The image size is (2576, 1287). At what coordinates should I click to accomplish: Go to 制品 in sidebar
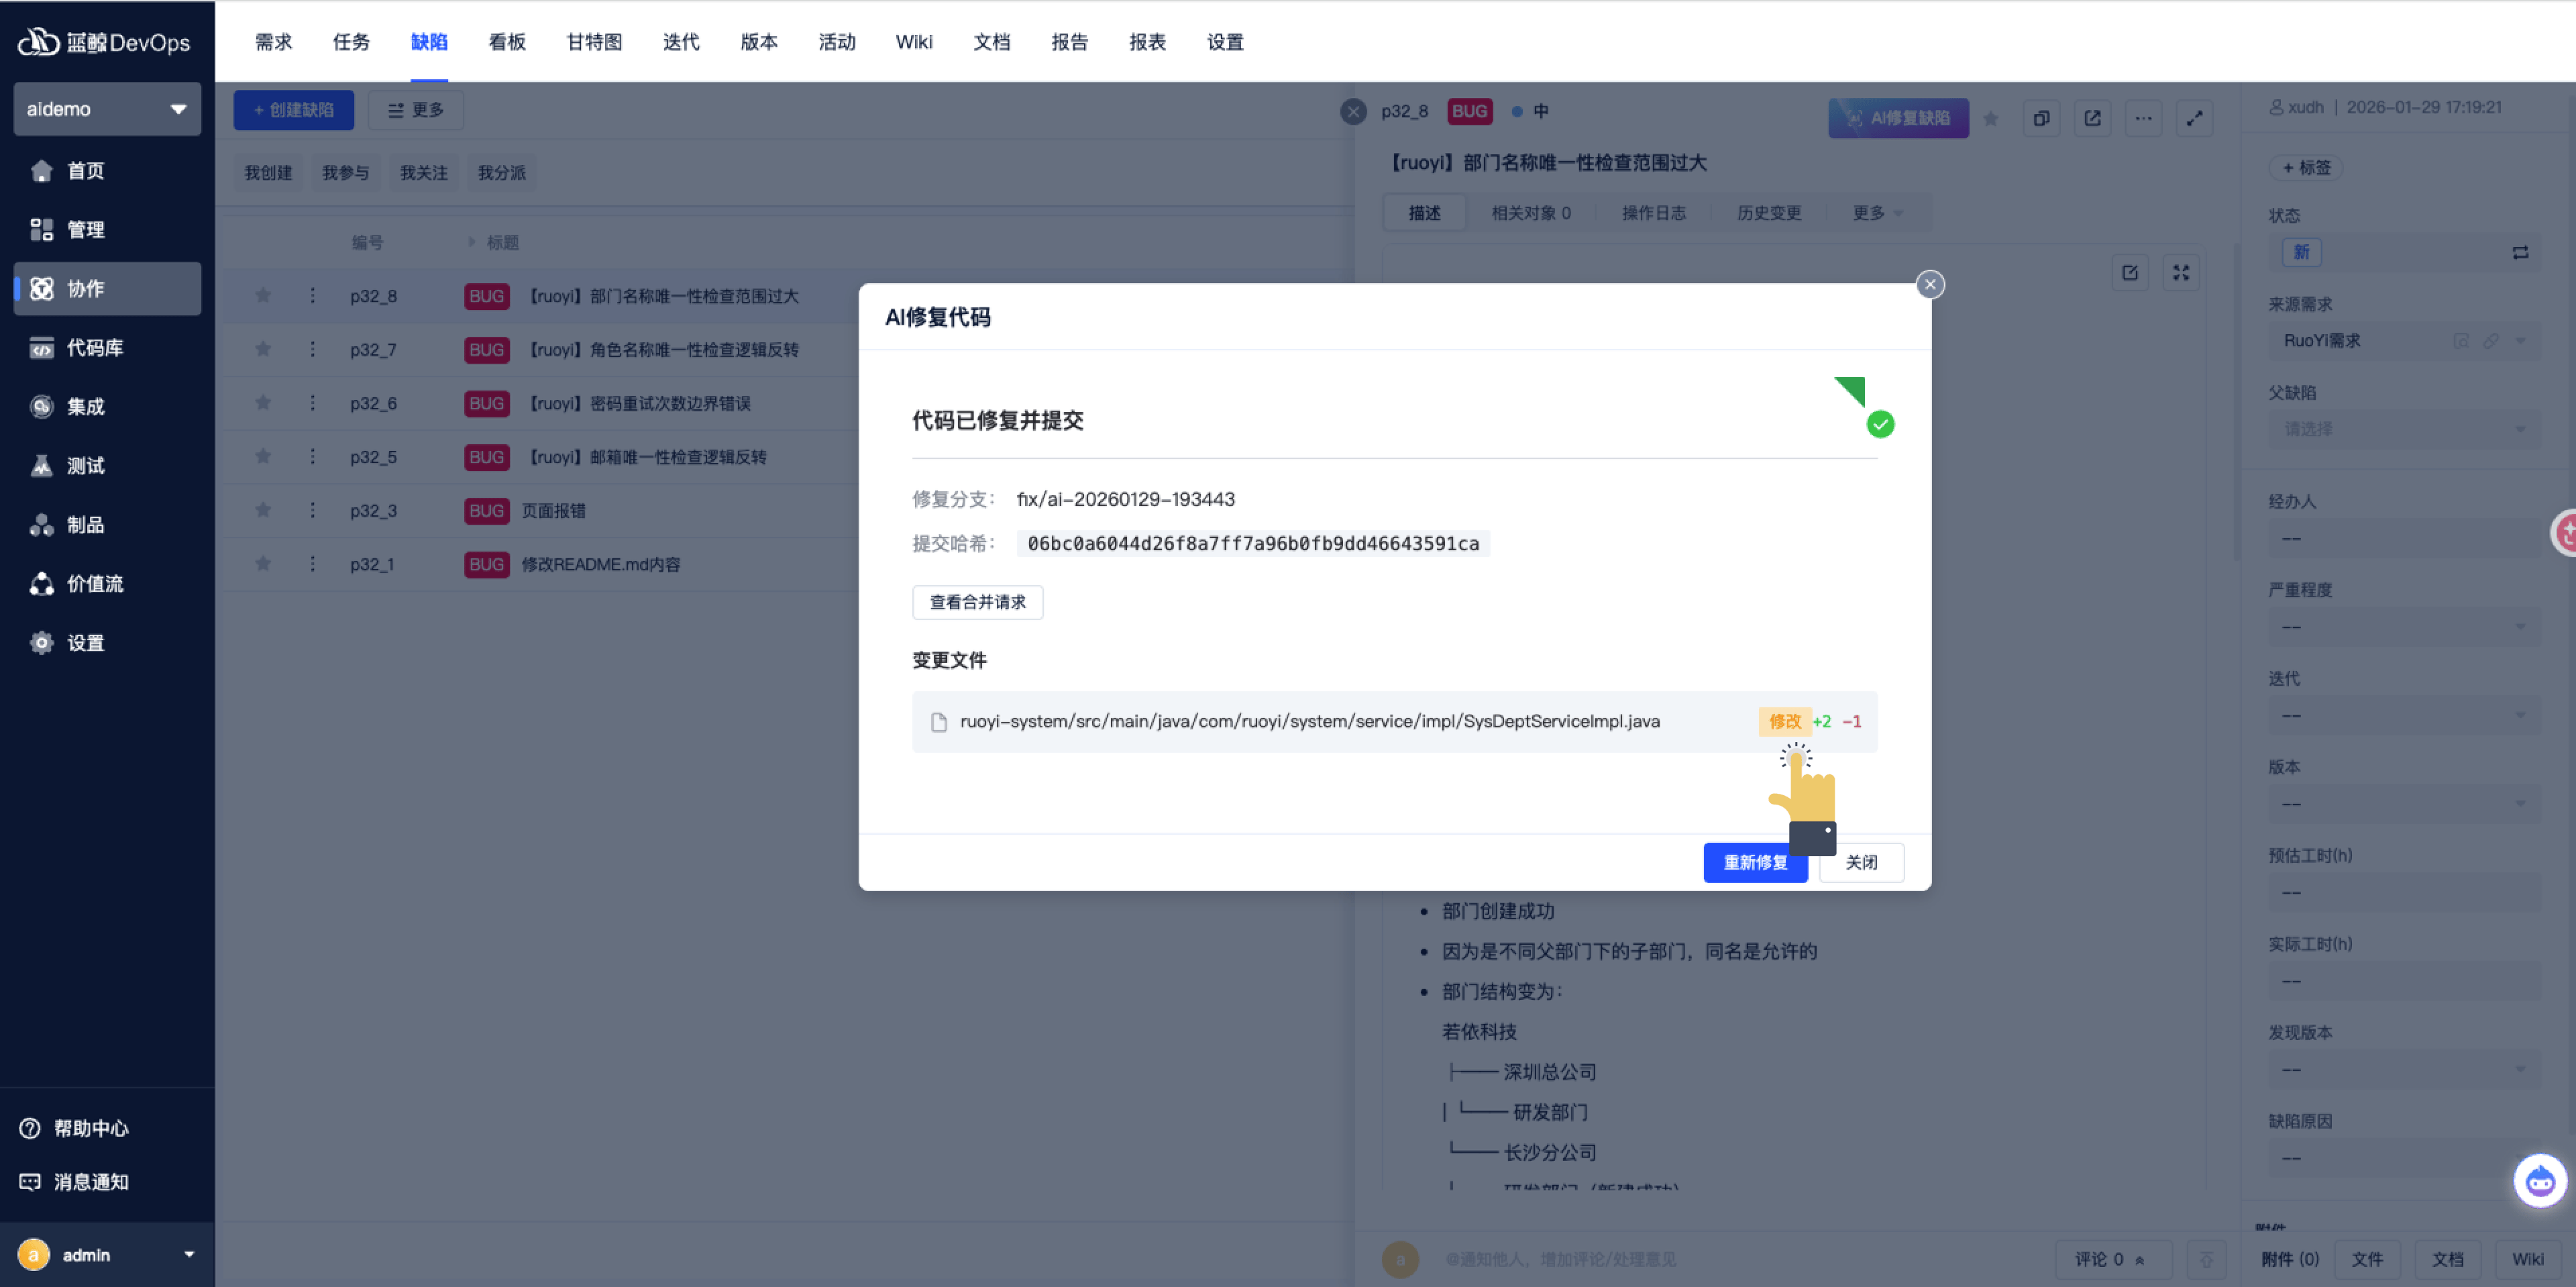pos(85,525)
